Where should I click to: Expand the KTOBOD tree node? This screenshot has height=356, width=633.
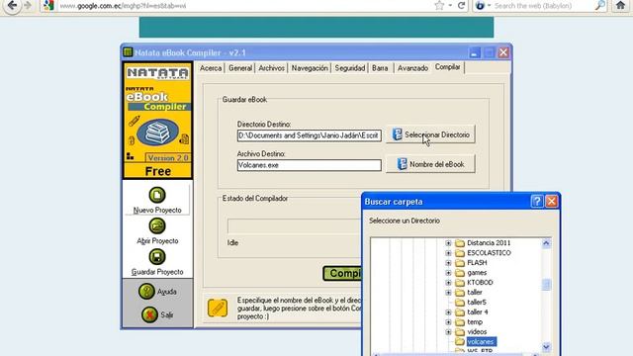pos(448,283)
